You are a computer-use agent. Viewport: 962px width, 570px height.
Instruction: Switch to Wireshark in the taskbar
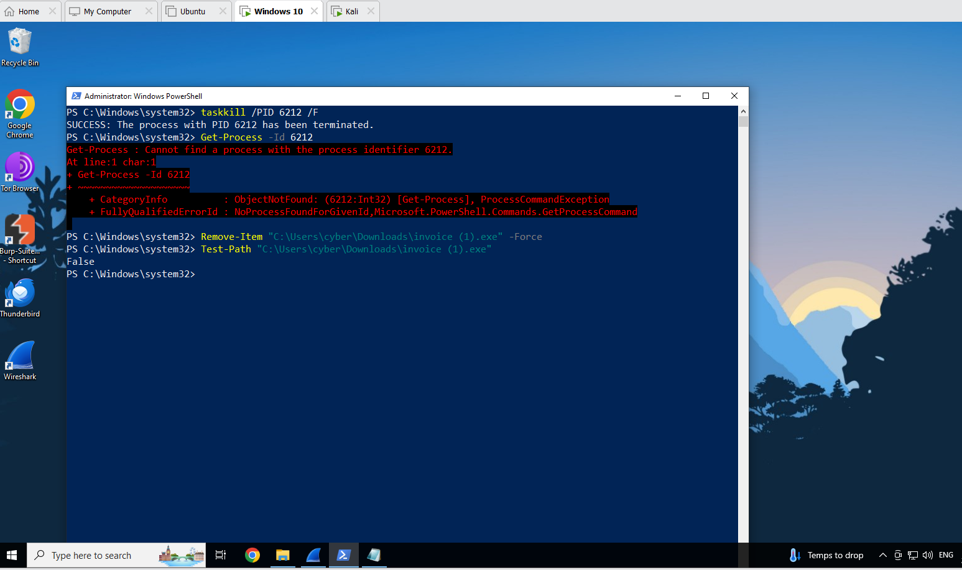pyautogui.click(x=313, y=555)
